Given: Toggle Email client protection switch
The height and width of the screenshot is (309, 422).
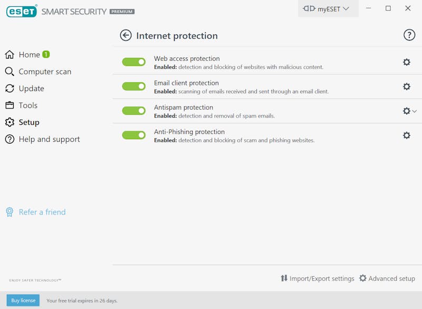Looking at the screenshot, I should [x=134, y=86].
